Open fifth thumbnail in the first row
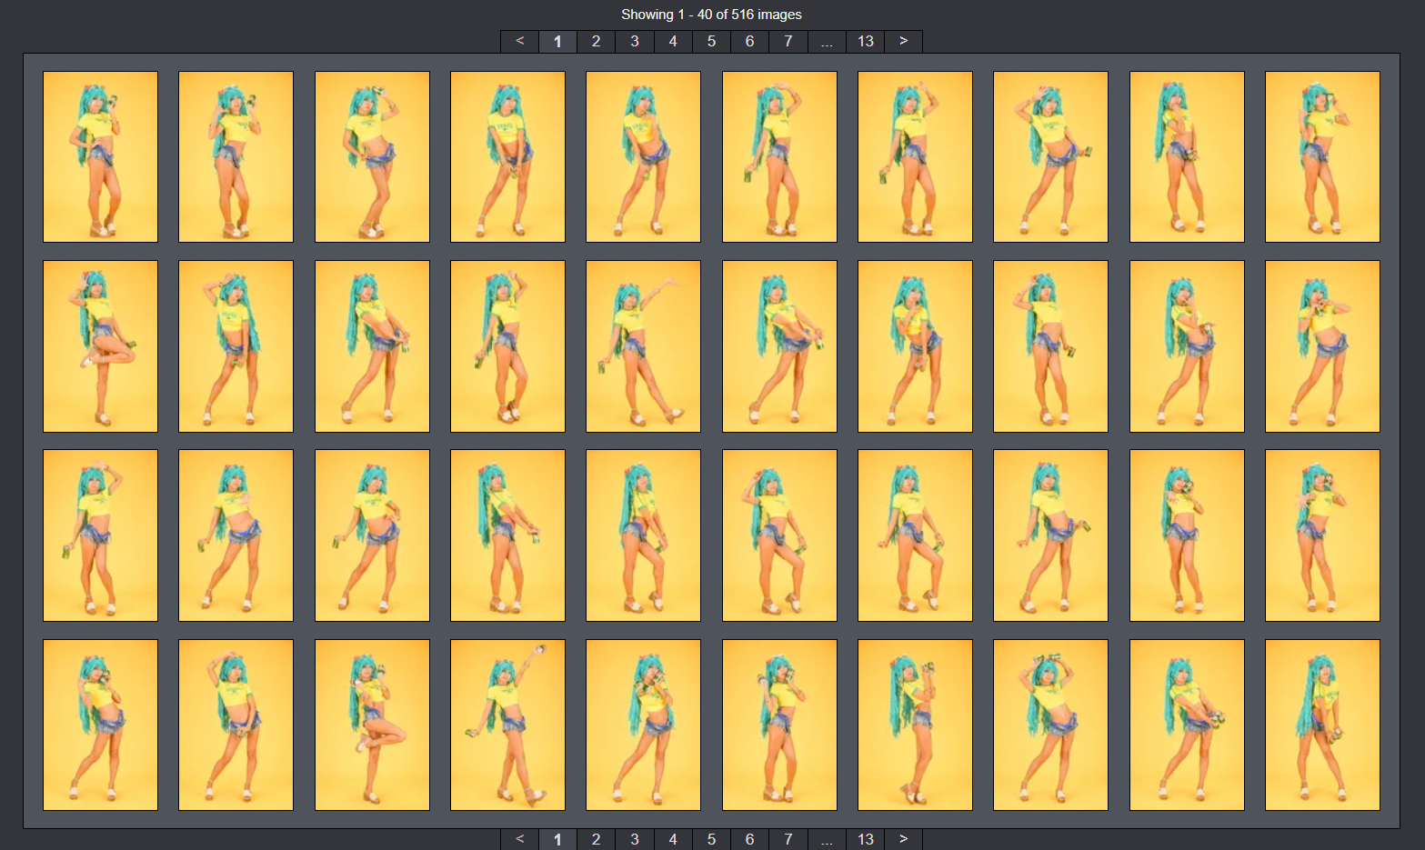This screenshot has height=850, width=1425. 643,156
